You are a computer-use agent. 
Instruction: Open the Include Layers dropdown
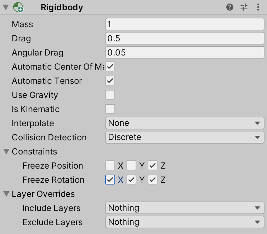tap(184, 208)
